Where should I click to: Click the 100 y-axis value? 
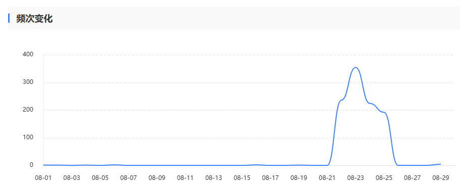(x=28, y=138)
